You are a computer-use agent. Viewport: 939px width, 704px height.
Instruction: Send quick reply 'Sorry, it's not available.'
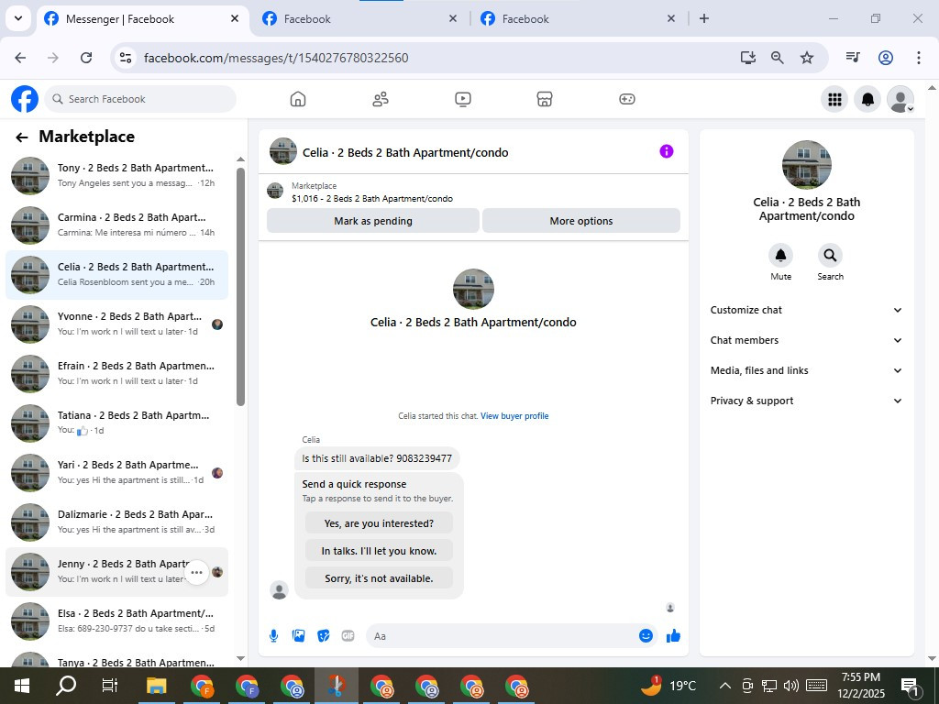click(x=379, y=578)
